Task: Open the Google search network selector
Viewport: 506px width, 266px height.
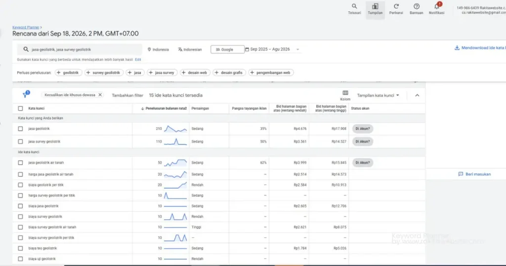Action: [227, 49]
